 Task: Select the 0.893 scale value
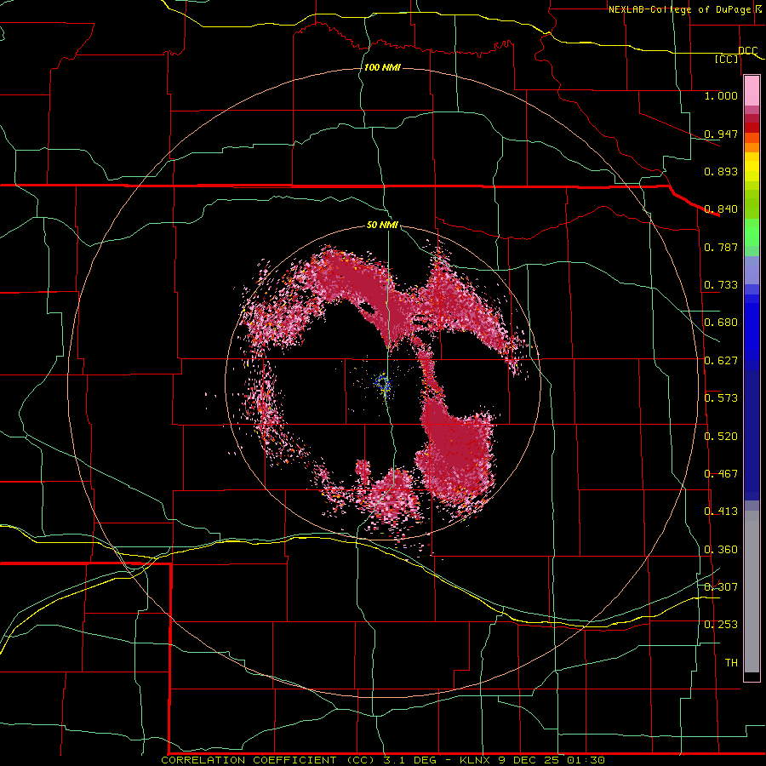721,171
